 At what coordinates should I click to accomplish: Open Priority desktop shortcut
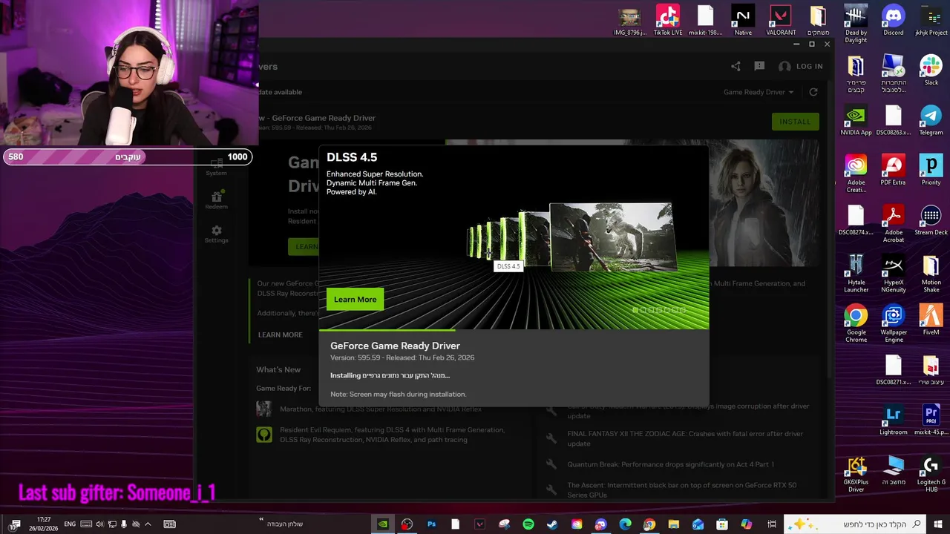tap(931, 170)
